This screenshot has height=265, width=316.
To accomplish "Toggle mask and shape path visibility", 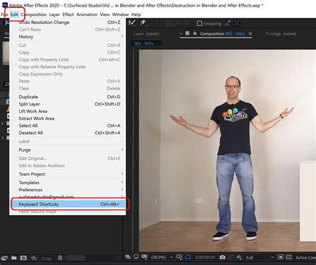I will coord(145,257).
